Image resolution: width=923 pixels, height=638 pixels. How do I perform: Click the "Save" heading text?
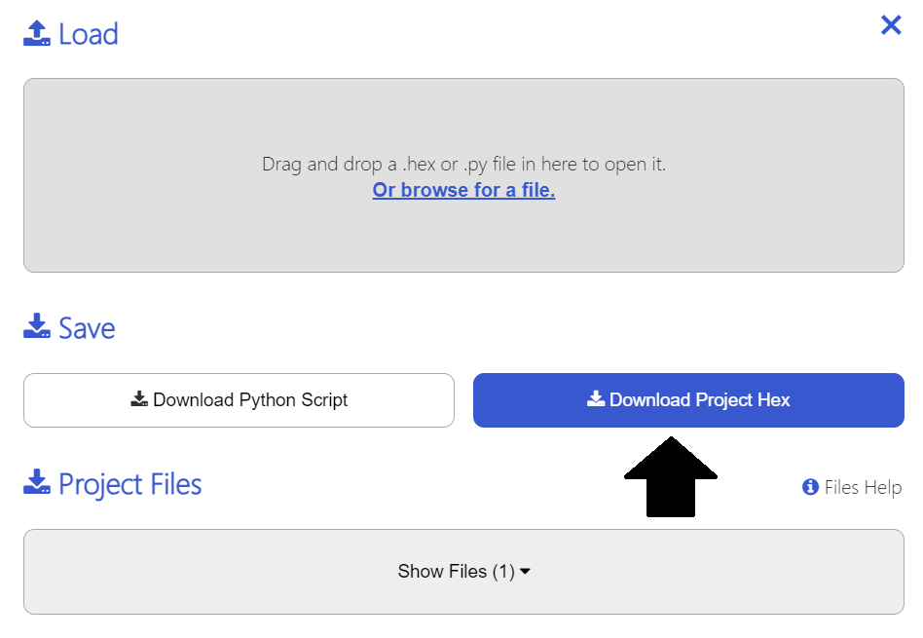click(x=87, y=328)
